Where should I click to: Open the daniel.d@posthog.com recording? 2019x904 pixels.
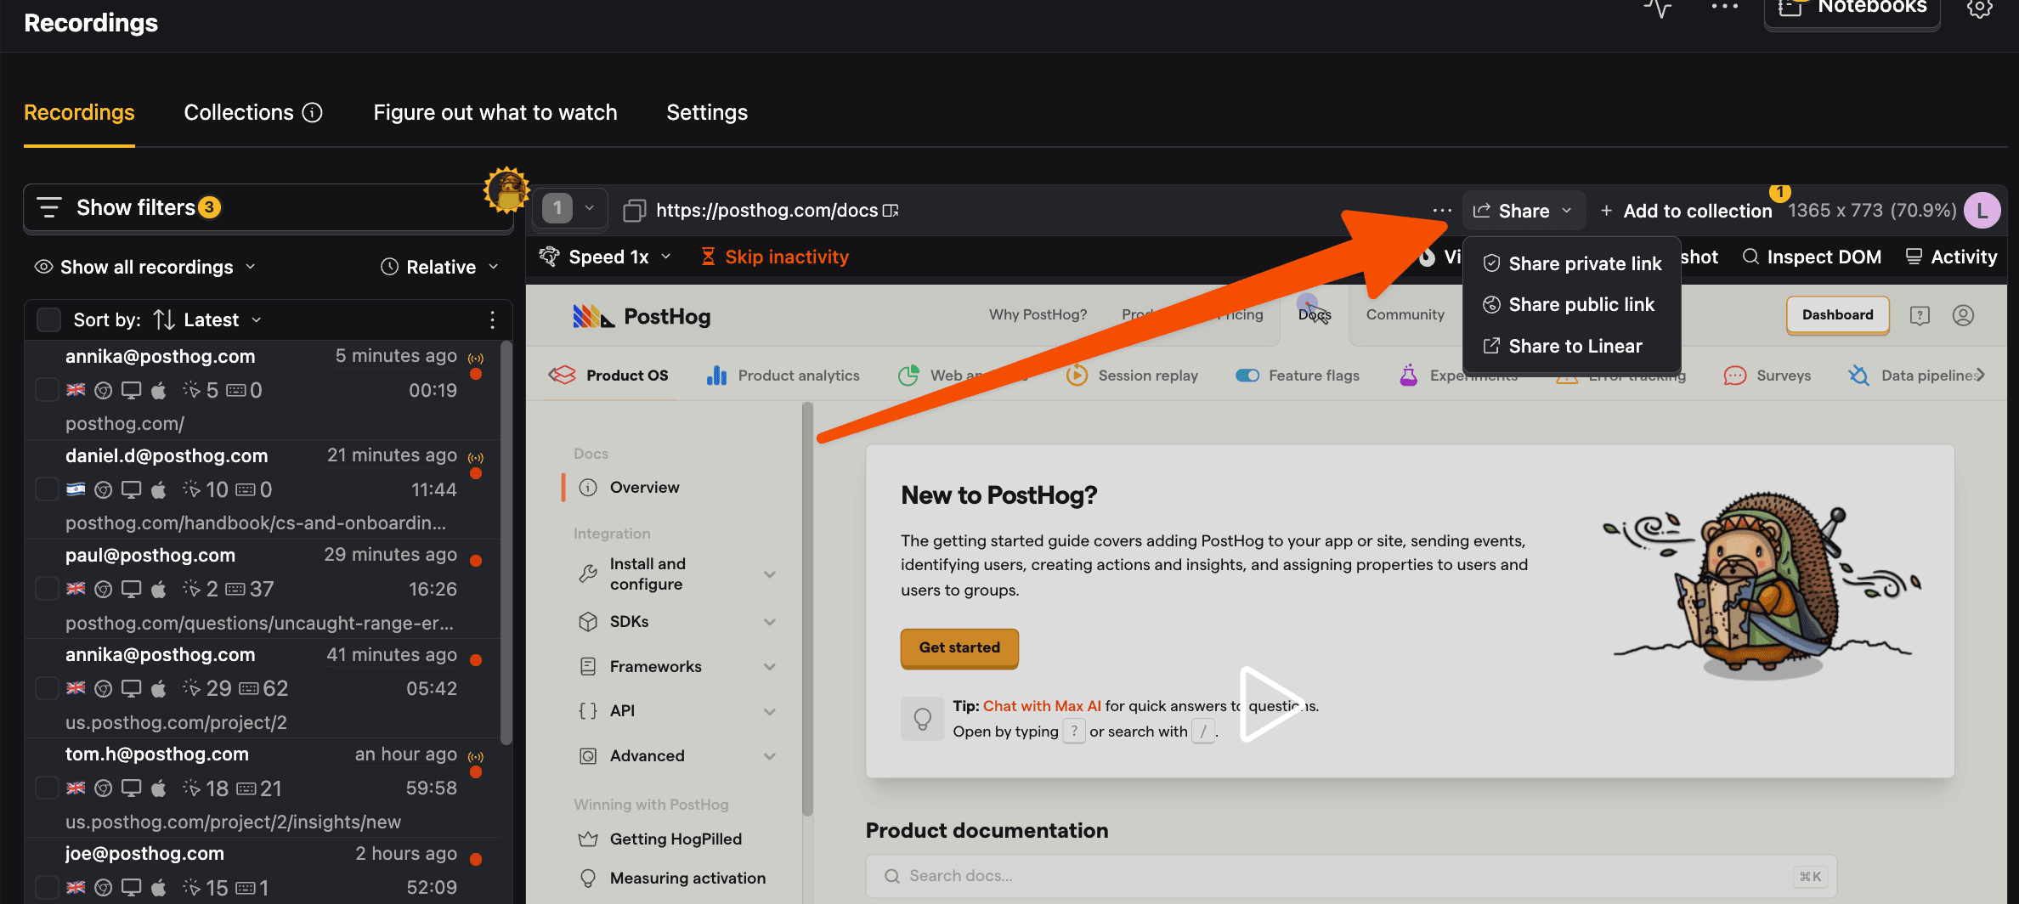(263, 489)
